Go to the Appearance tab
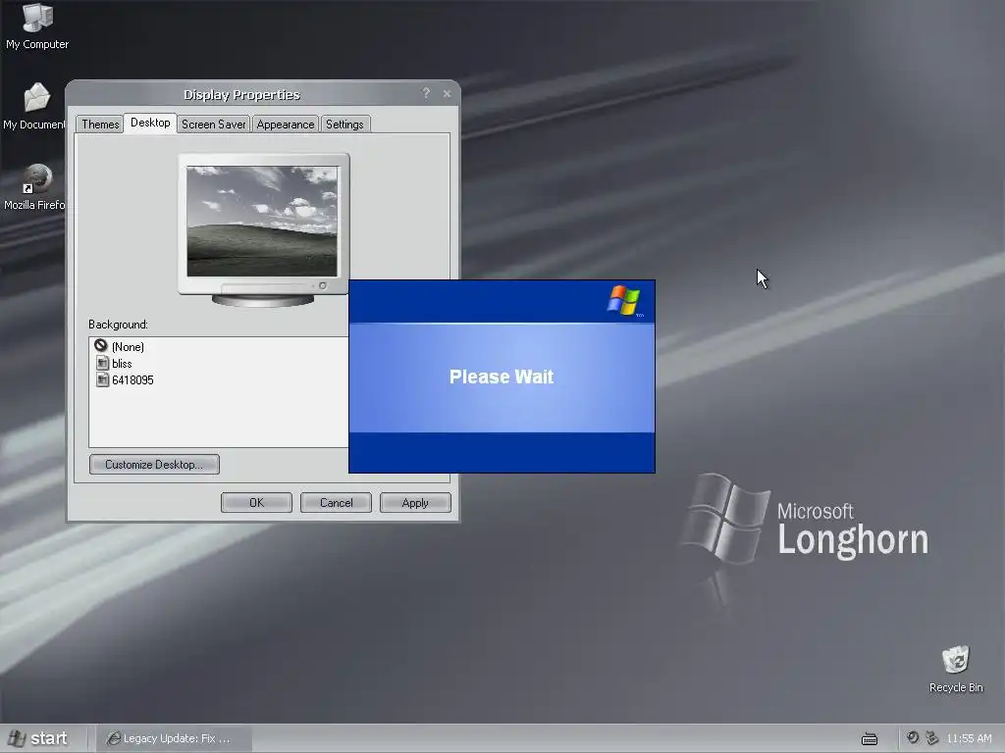Screen dimensions: 1005x753 pos(286,125)
